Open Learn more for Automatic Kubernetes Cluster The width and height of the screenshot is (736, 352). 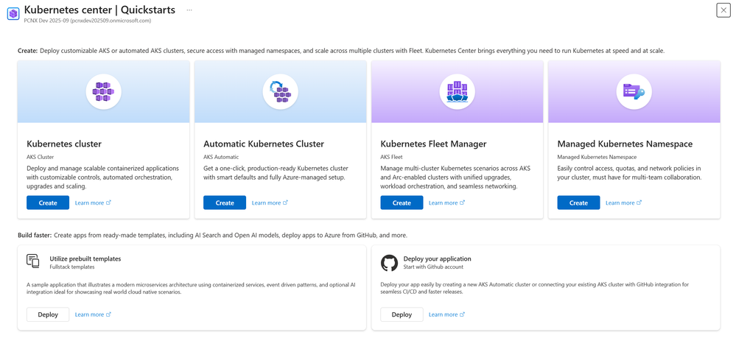(x=270, y=203)
